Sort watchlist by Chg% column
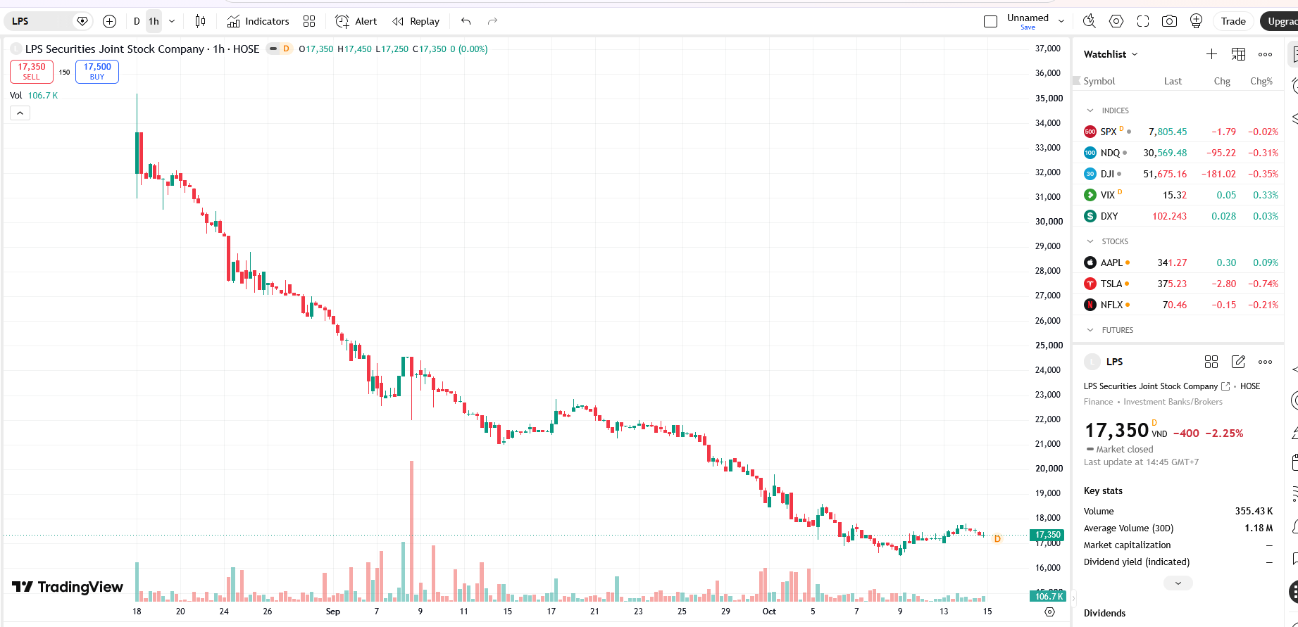Viewport: 1298px width, 627px height. (x=1261, y=81)
